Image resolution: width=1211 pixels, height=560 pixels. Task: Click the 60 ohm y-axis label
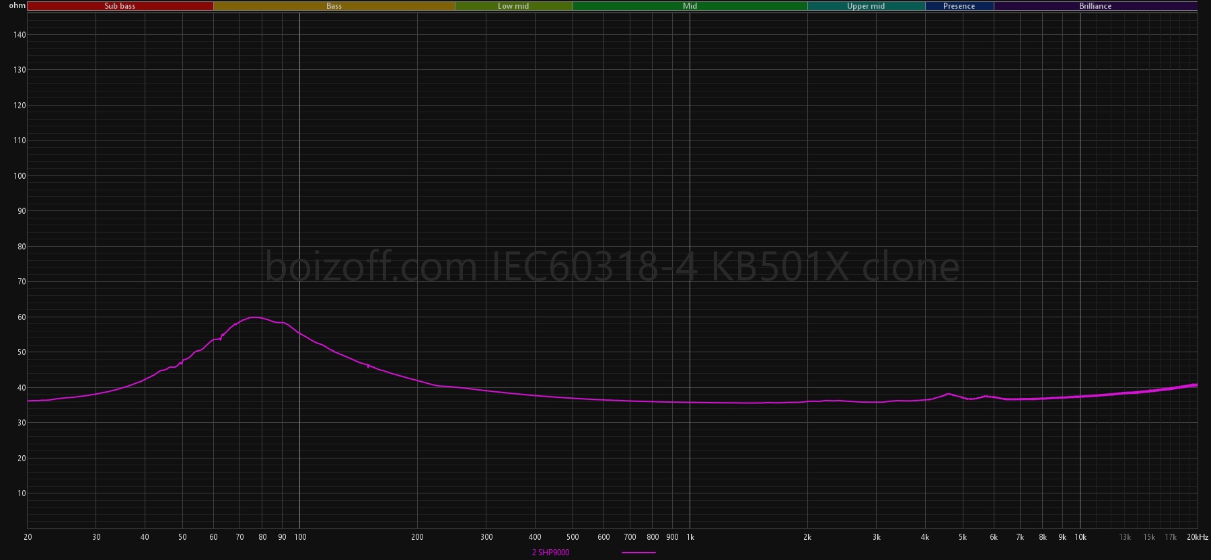[x=20, y=317]
